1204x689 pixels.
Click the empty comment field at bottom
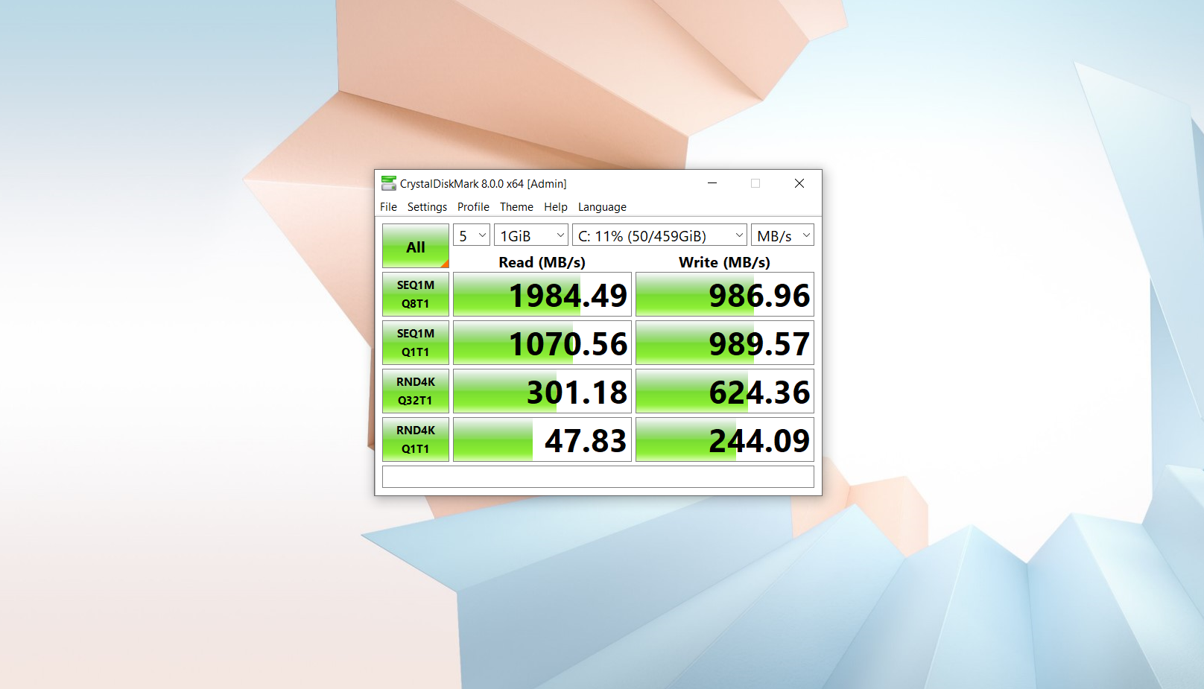pos(598,477)
